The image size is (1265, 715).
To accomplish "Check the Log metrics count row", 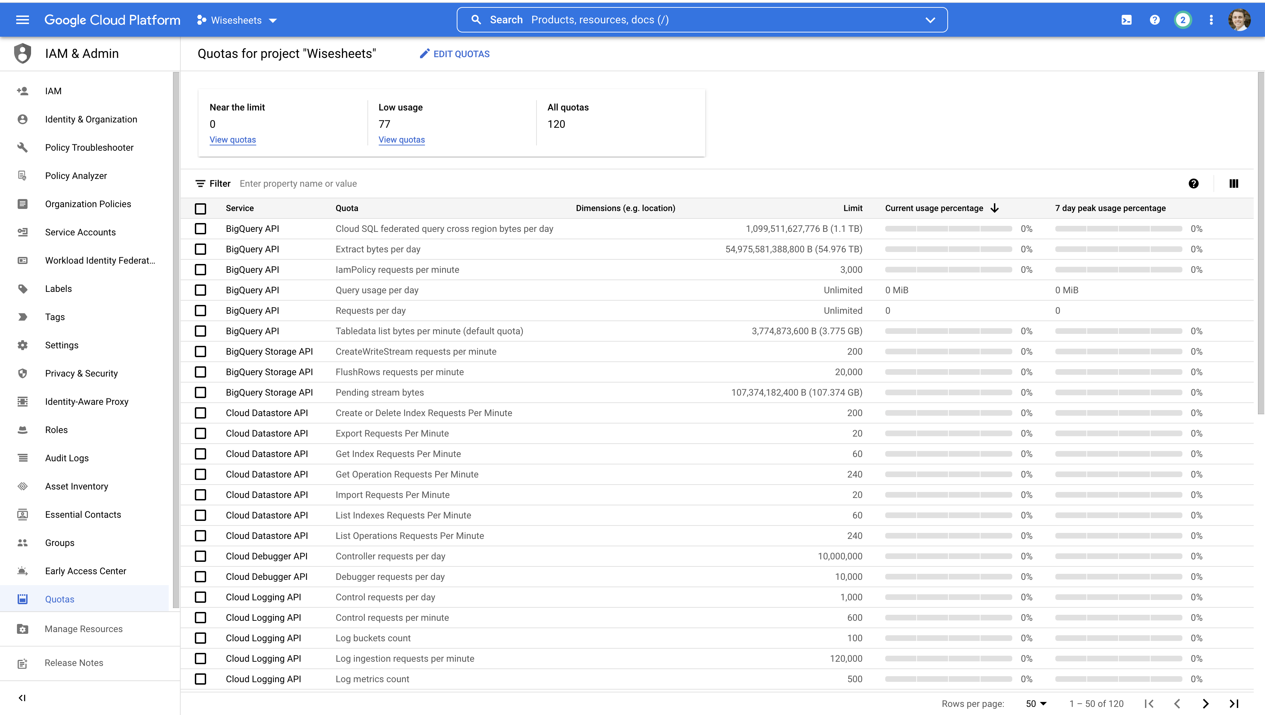I will pyautogui.click(x=200, y=679).
